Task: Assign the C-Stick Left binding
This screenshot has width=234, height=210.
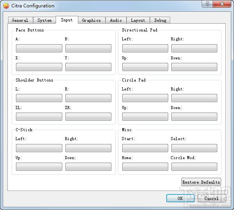Action: click(x=39, y=148)
